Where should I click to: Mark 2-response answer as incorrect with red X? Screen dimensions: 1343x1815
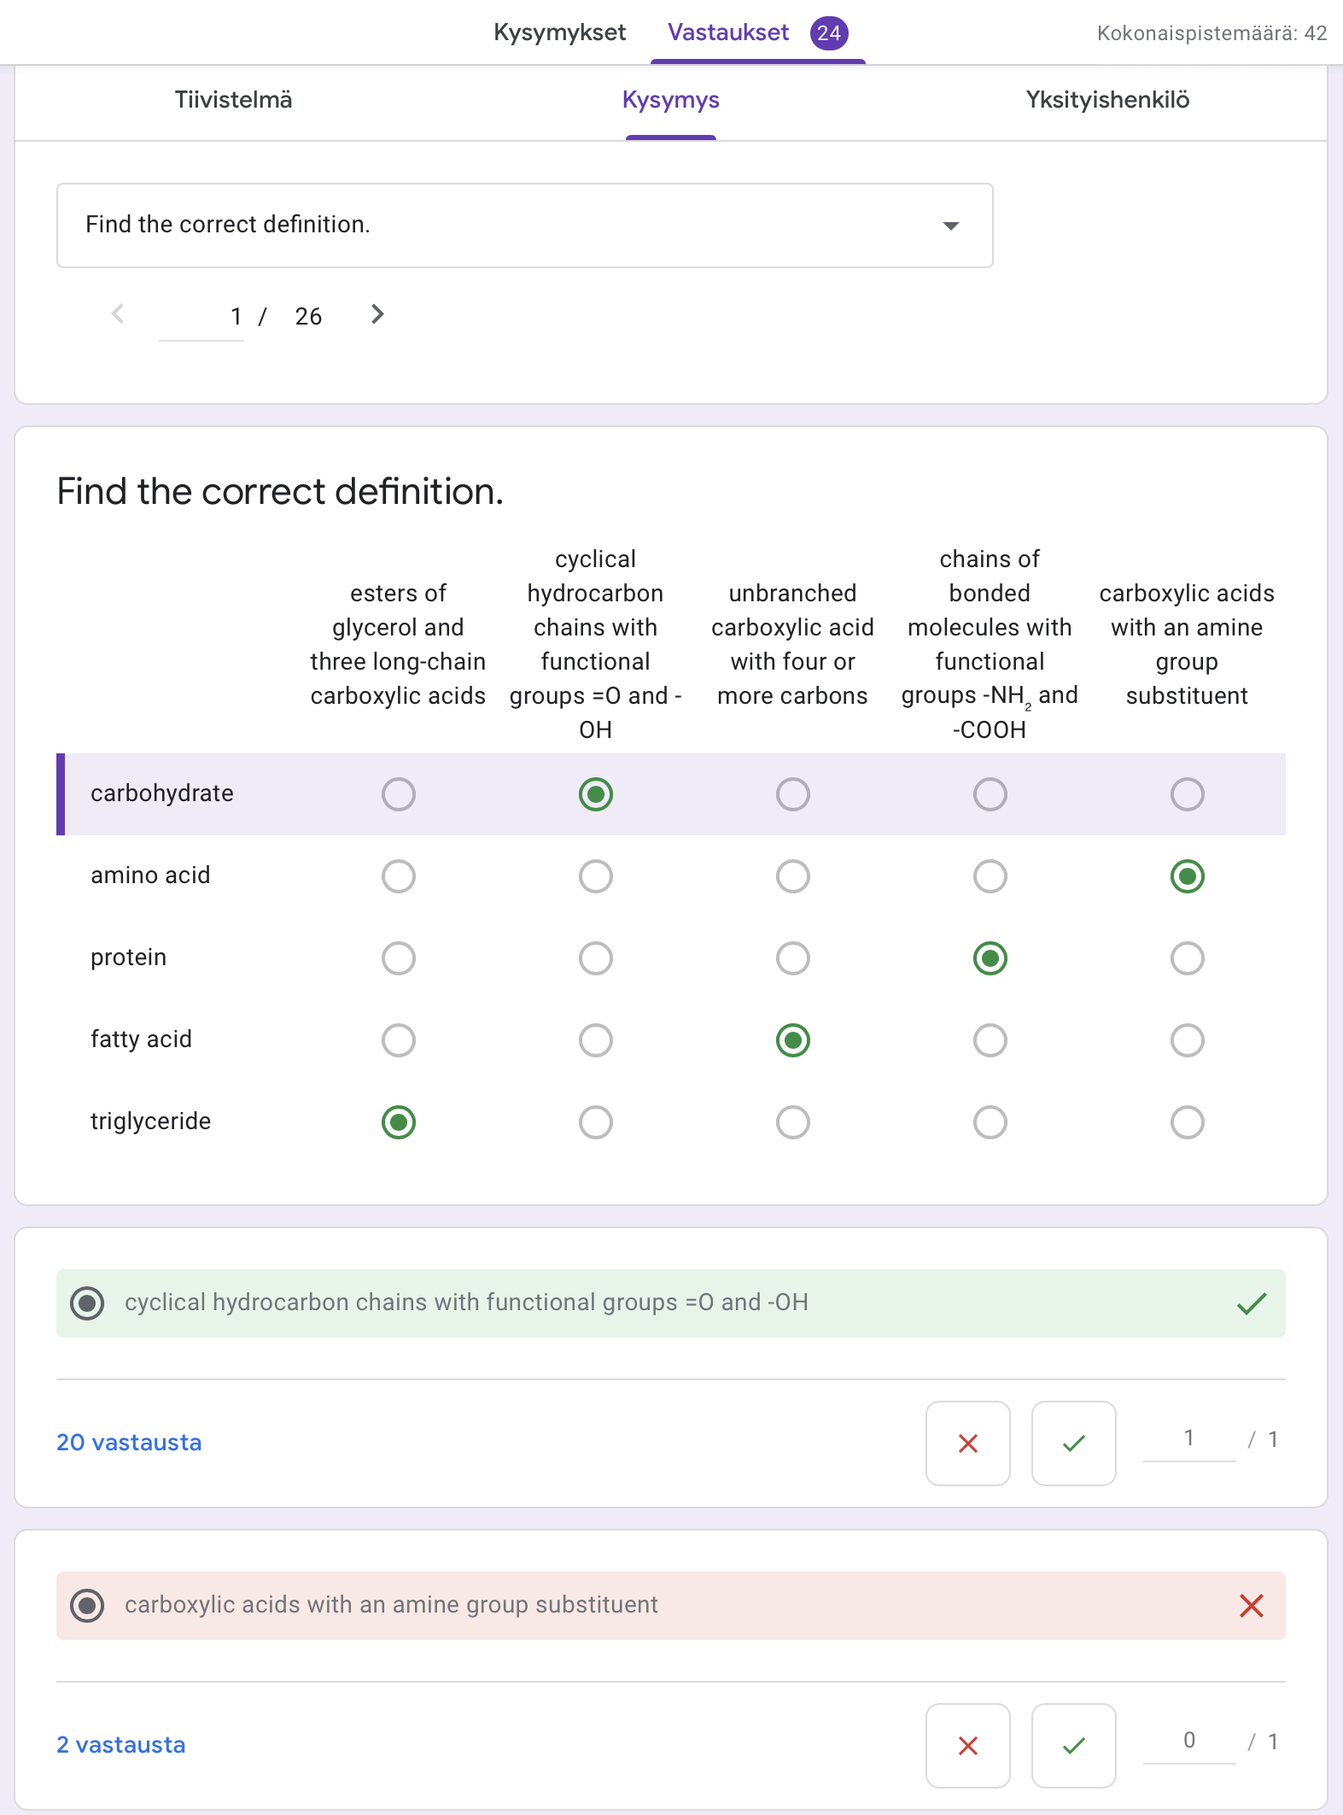pos(967,1745)
